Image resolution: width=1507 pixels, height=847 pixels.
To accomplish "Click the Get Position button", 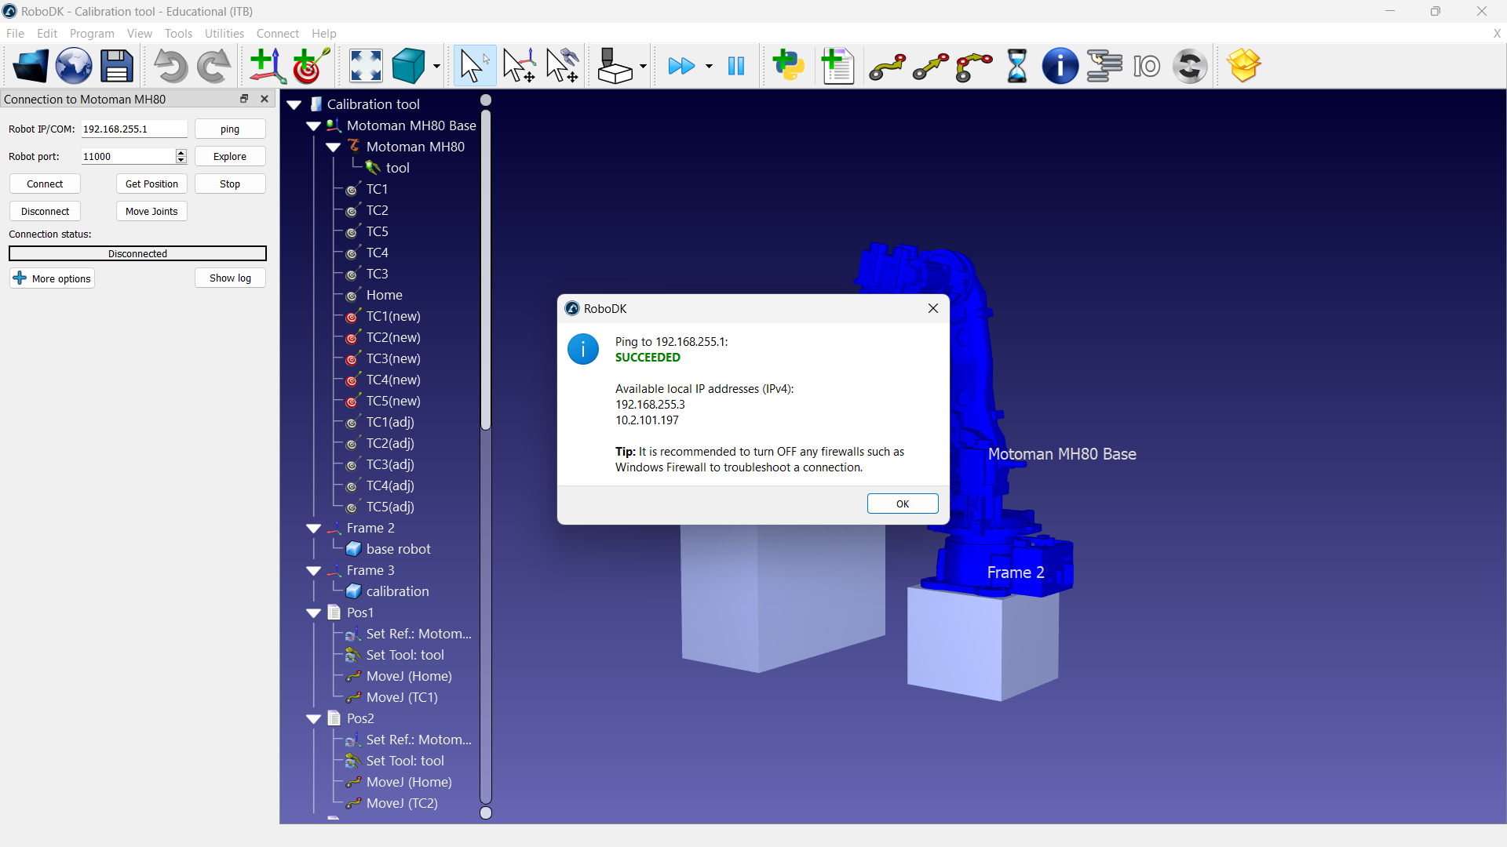I will pyautogui.click(x=151, y=184).
